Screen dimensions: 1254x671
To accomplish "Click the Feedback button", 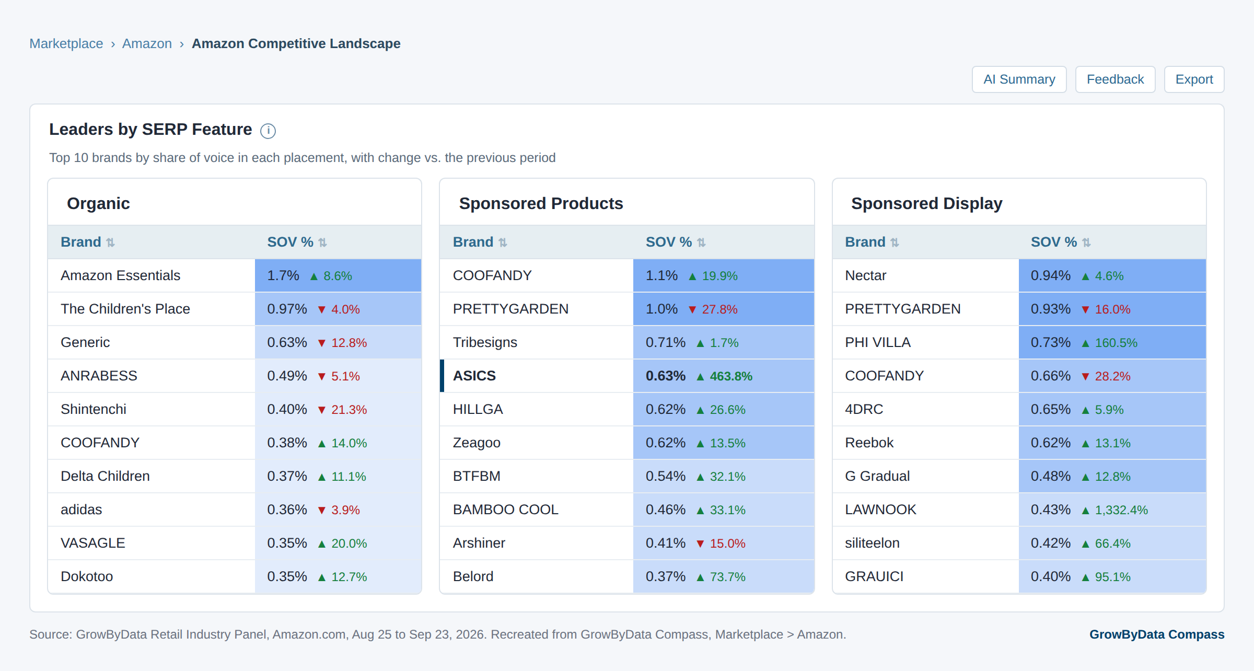I will [x=1115, y=79].
